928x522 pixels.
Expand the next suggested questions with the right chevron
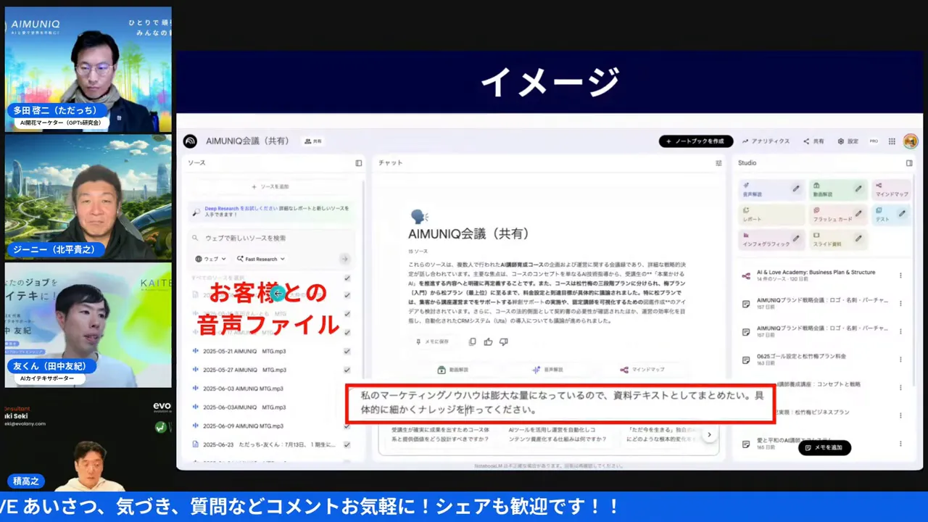point(708,434)
